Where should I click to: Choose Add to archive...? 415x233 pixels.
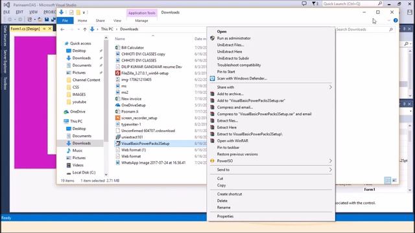tap(230, 94)
